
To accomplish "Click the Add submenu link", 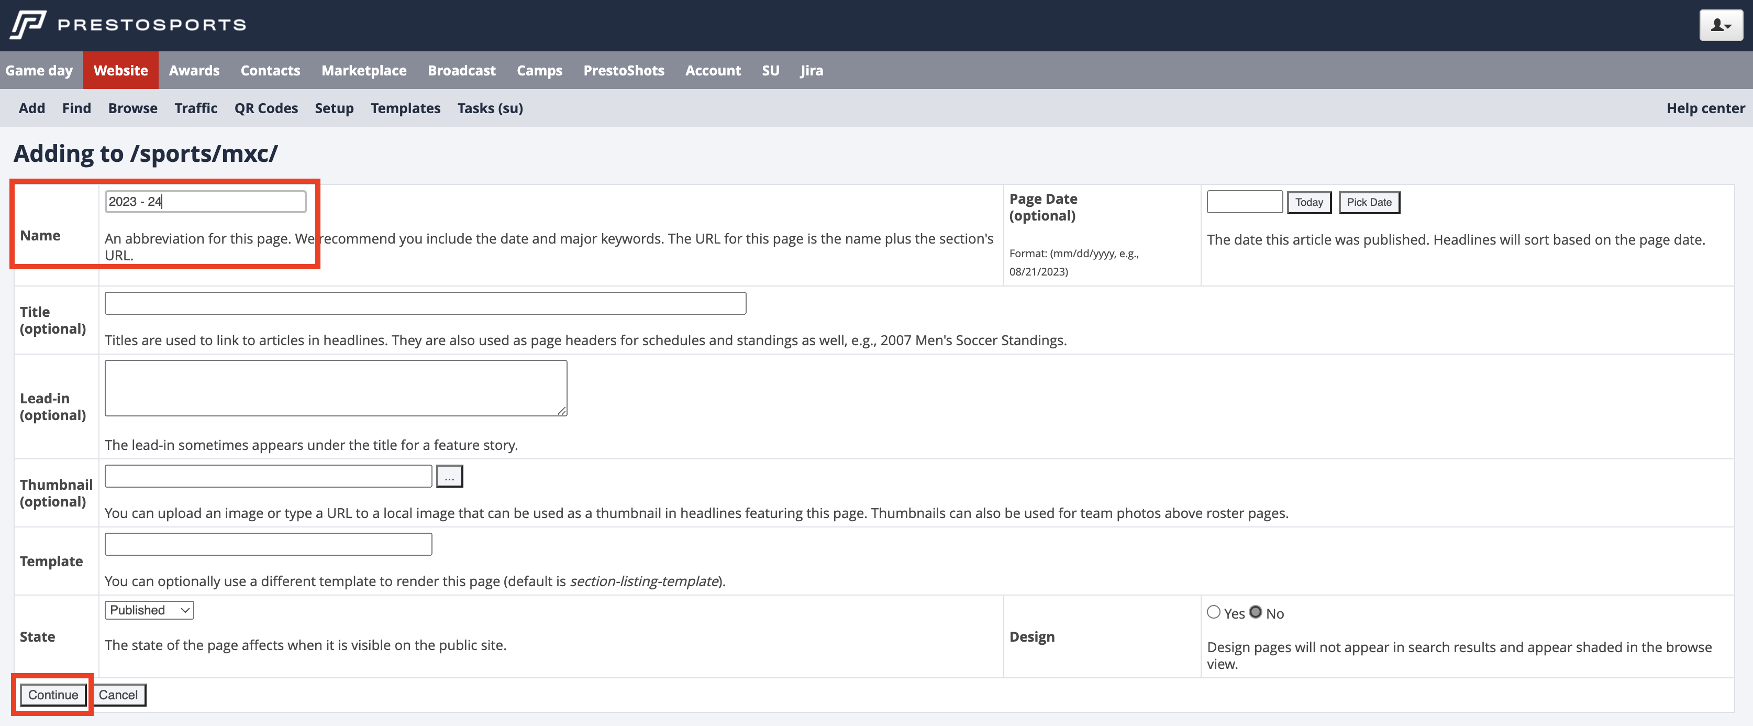I will [x=32, y=107].
